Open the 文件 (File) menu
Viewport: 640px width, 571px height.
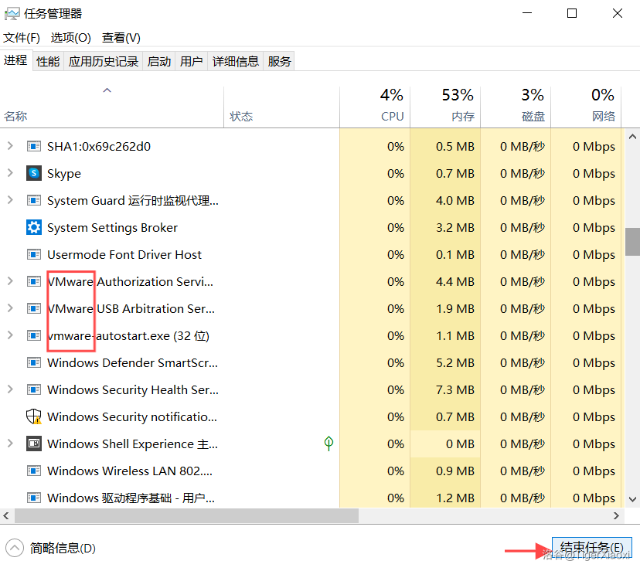pos(22,37)
